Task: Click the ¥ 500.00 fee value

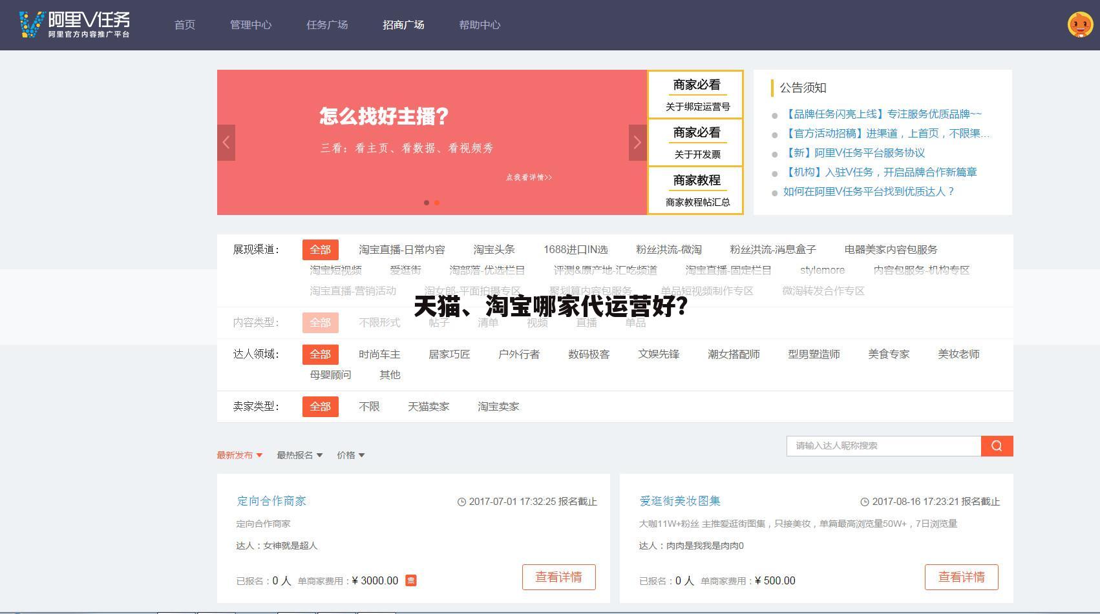Action: point(775,581)
